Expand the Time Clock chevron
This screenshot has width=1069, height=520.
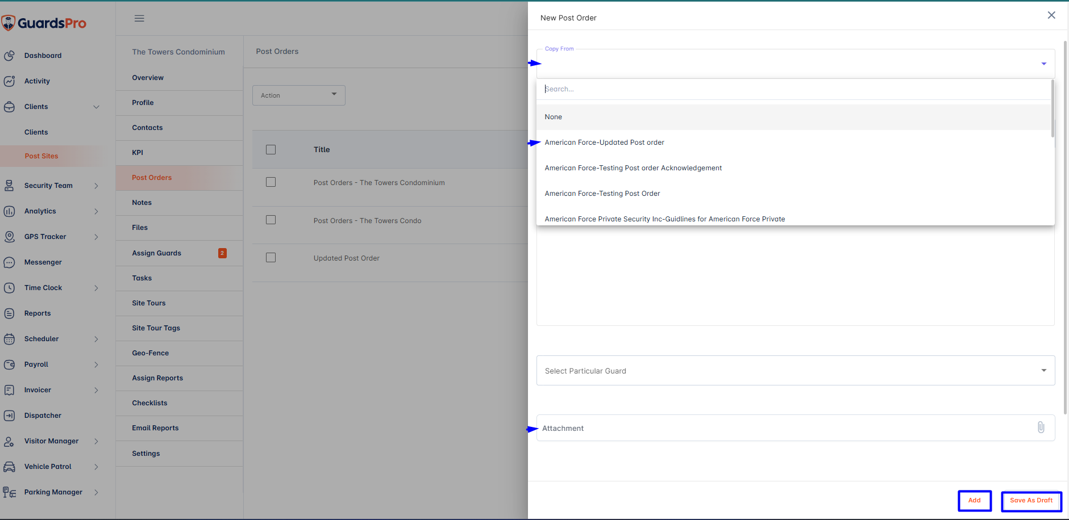coord(96,288)
